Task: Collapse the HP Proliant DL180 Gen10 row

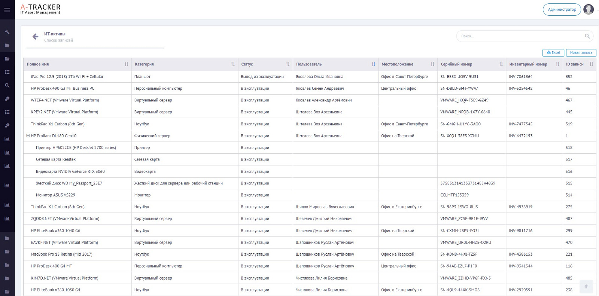Action: 28,136
